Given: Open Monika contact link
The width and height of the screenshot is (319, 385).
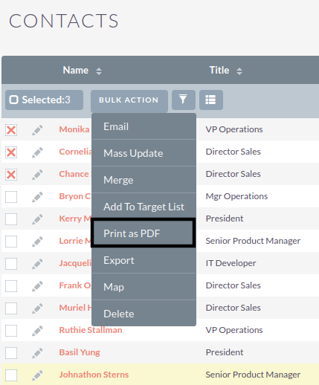Looking at the screenshot, I should click(74, 129).
